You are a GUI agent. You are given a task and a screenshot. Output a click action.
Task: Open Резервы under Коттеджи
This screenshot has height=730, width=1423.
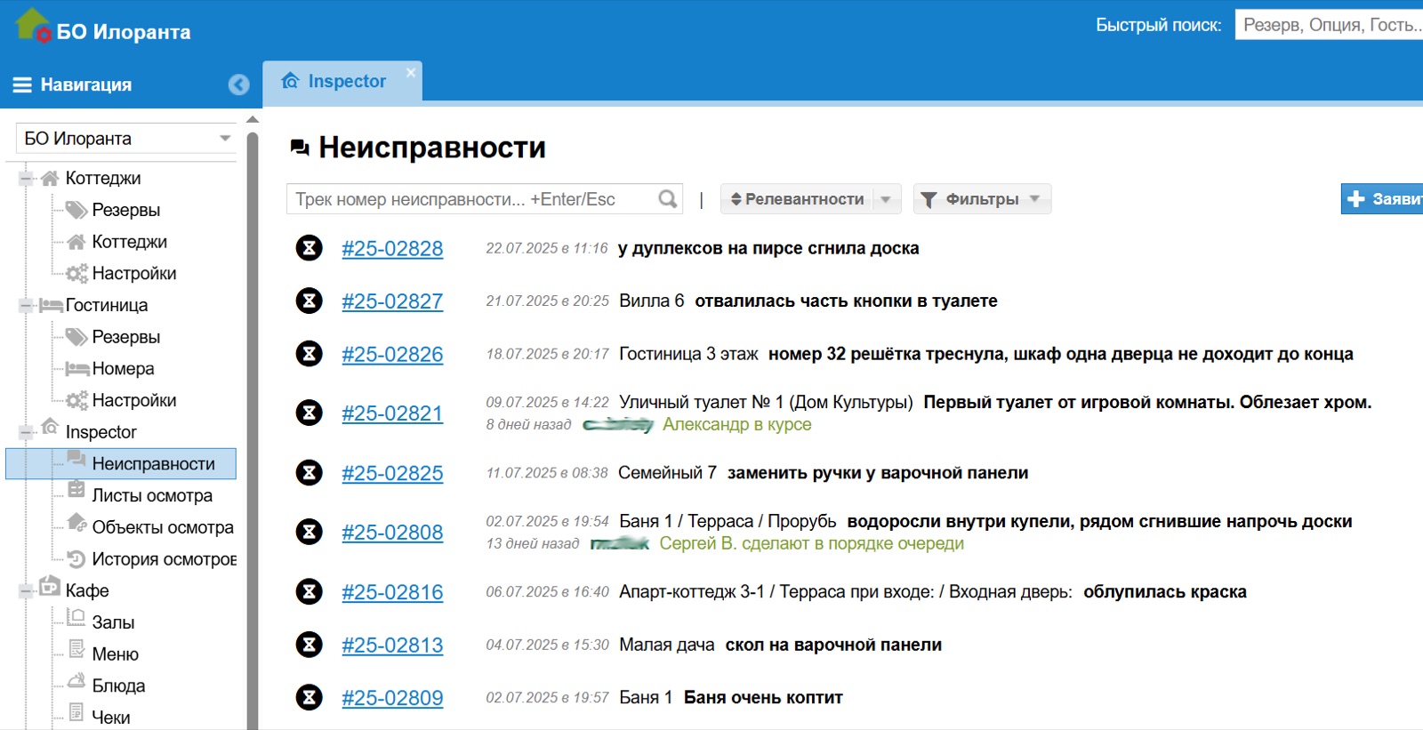tap(126, 210)
